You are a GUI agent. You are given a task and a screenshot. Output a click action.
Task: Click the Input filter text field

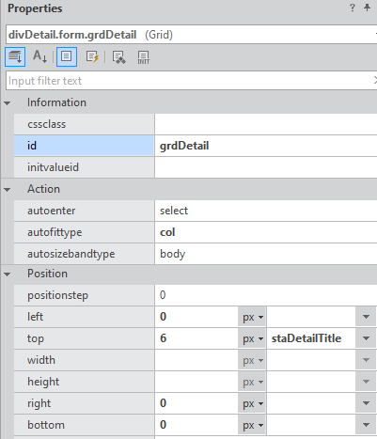tap(191, 81)
